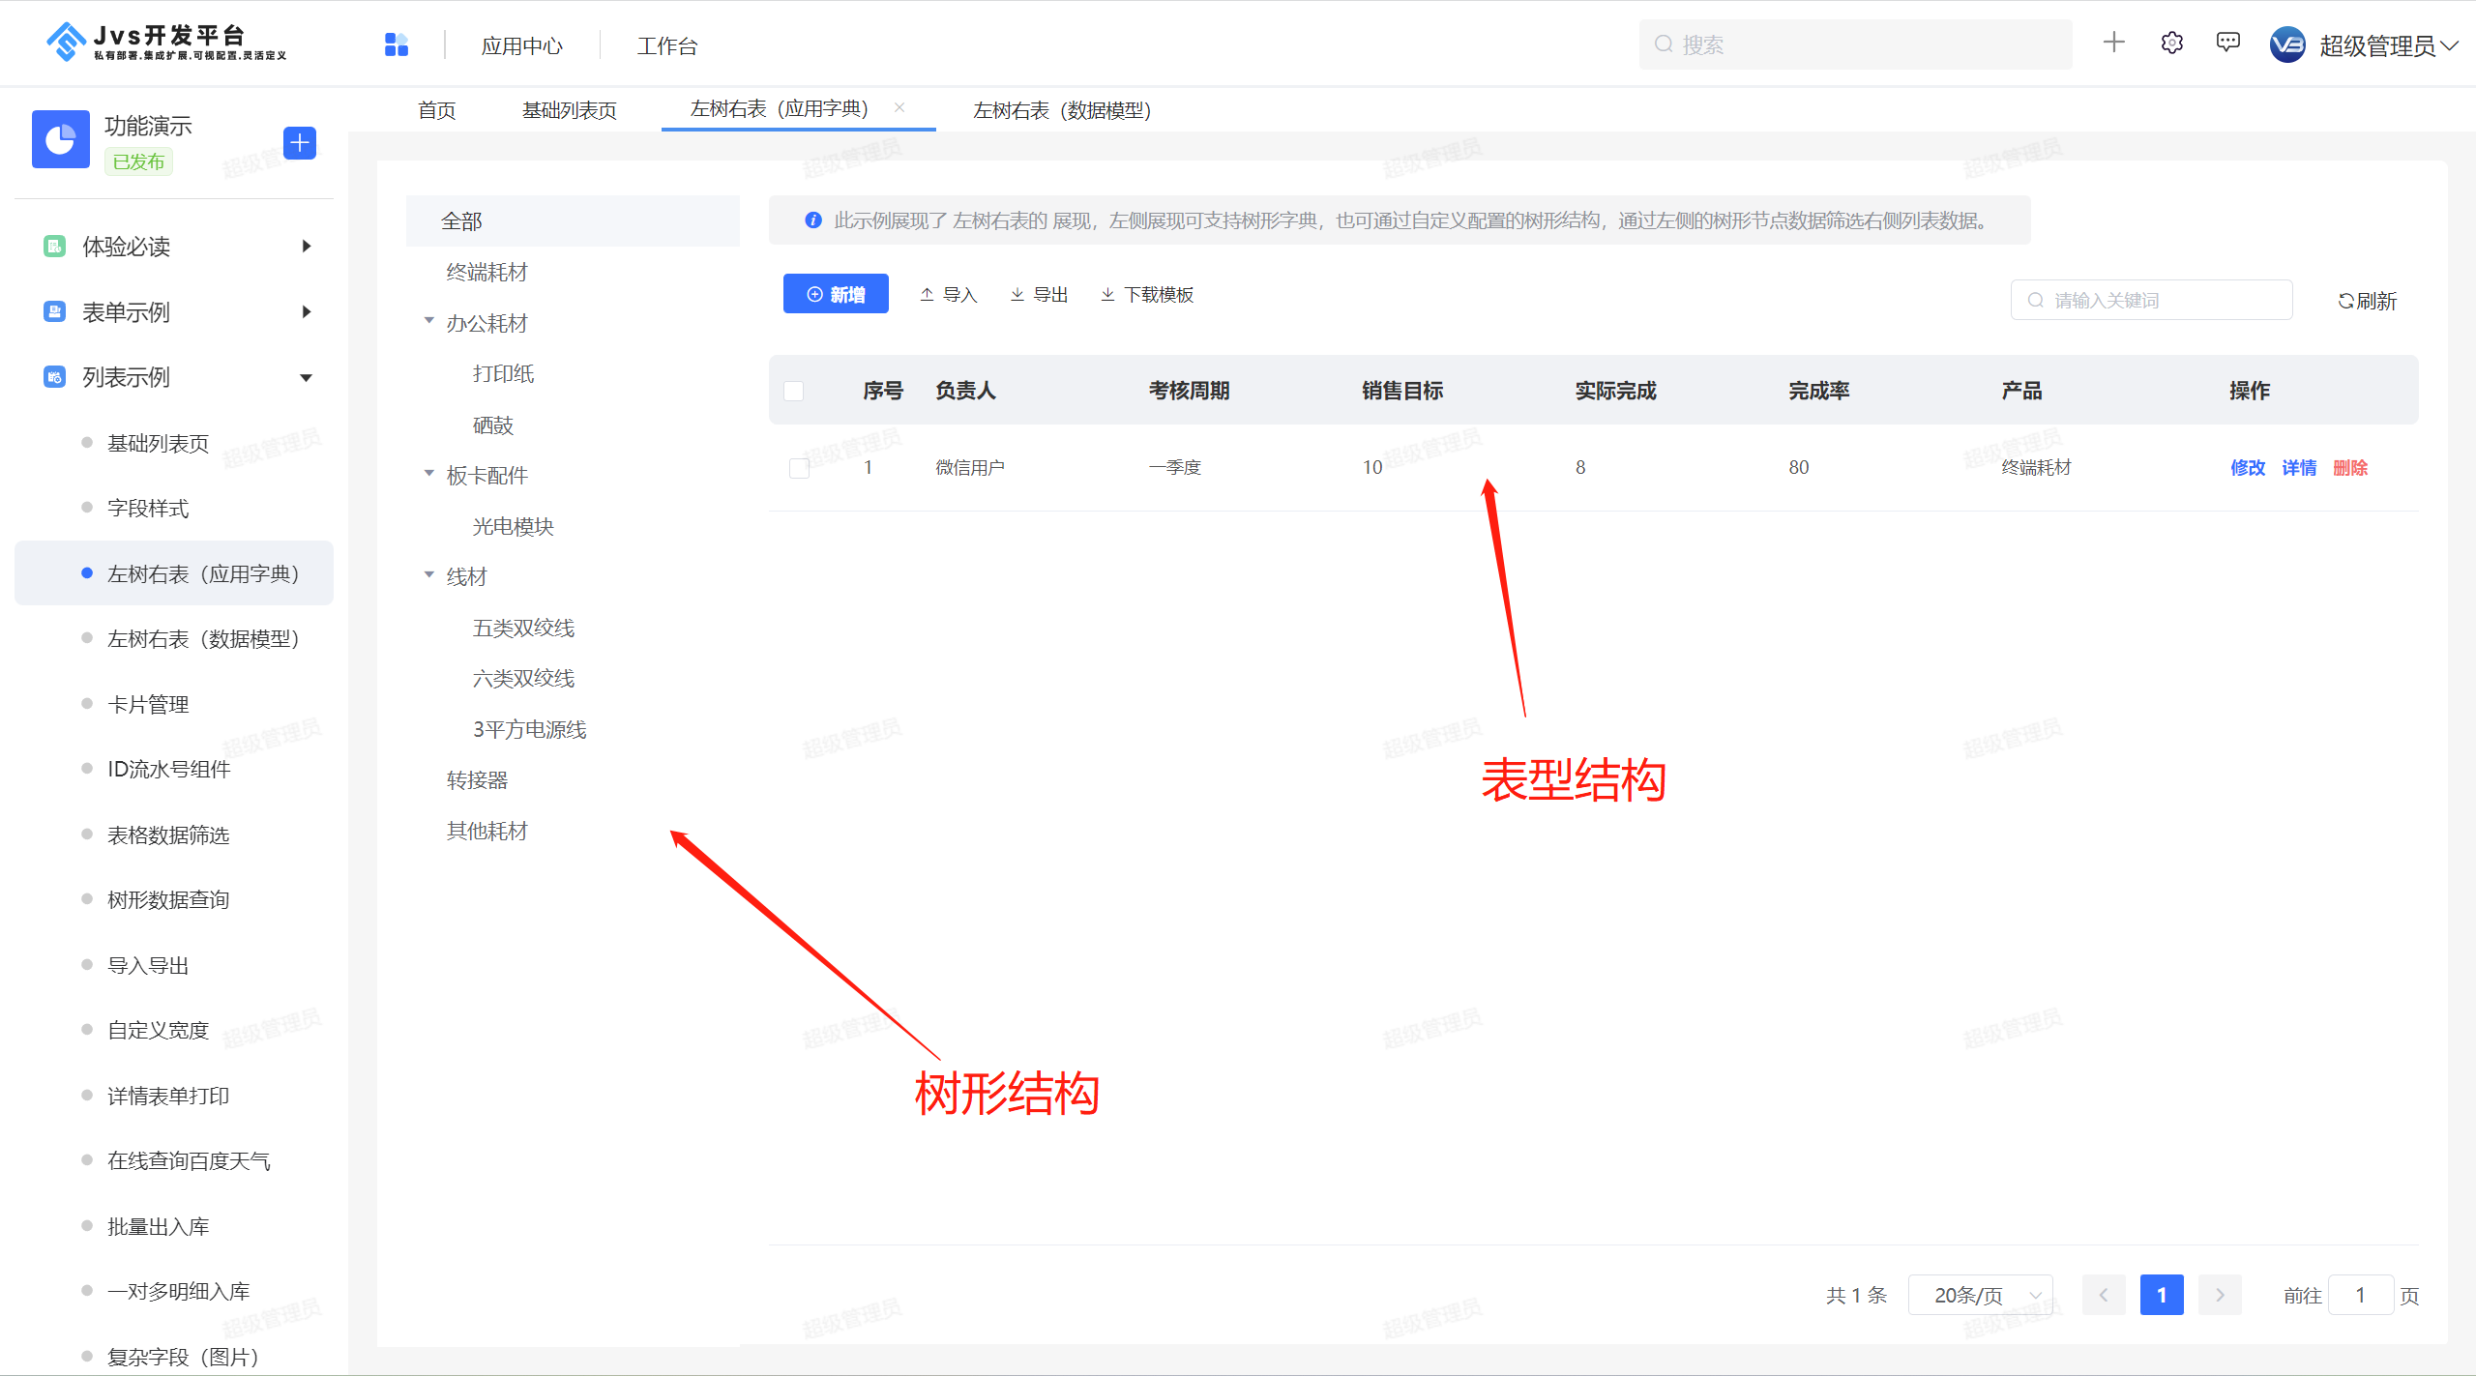Click the 删除 link in row 1
Image resolution: width=2476 pixels, height=1376 pixels.
pos(2350,468)
